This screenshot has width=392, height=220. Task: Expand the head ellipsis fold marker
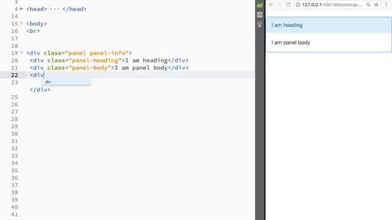pyautogui.click(x=55, y=9)
